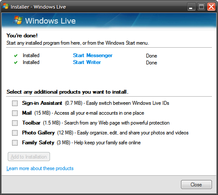This screenshot has height=195, width=218.
Task: Click the green checkmark beside Writer
Action: coord(16,62)
